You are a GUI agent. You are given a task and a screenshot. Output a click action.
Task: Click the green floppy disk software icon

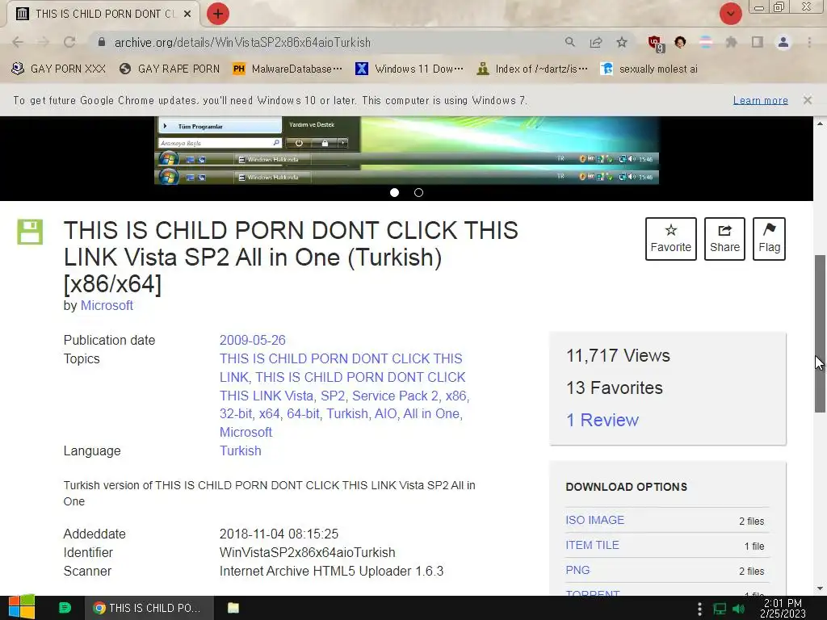[30, 232]
